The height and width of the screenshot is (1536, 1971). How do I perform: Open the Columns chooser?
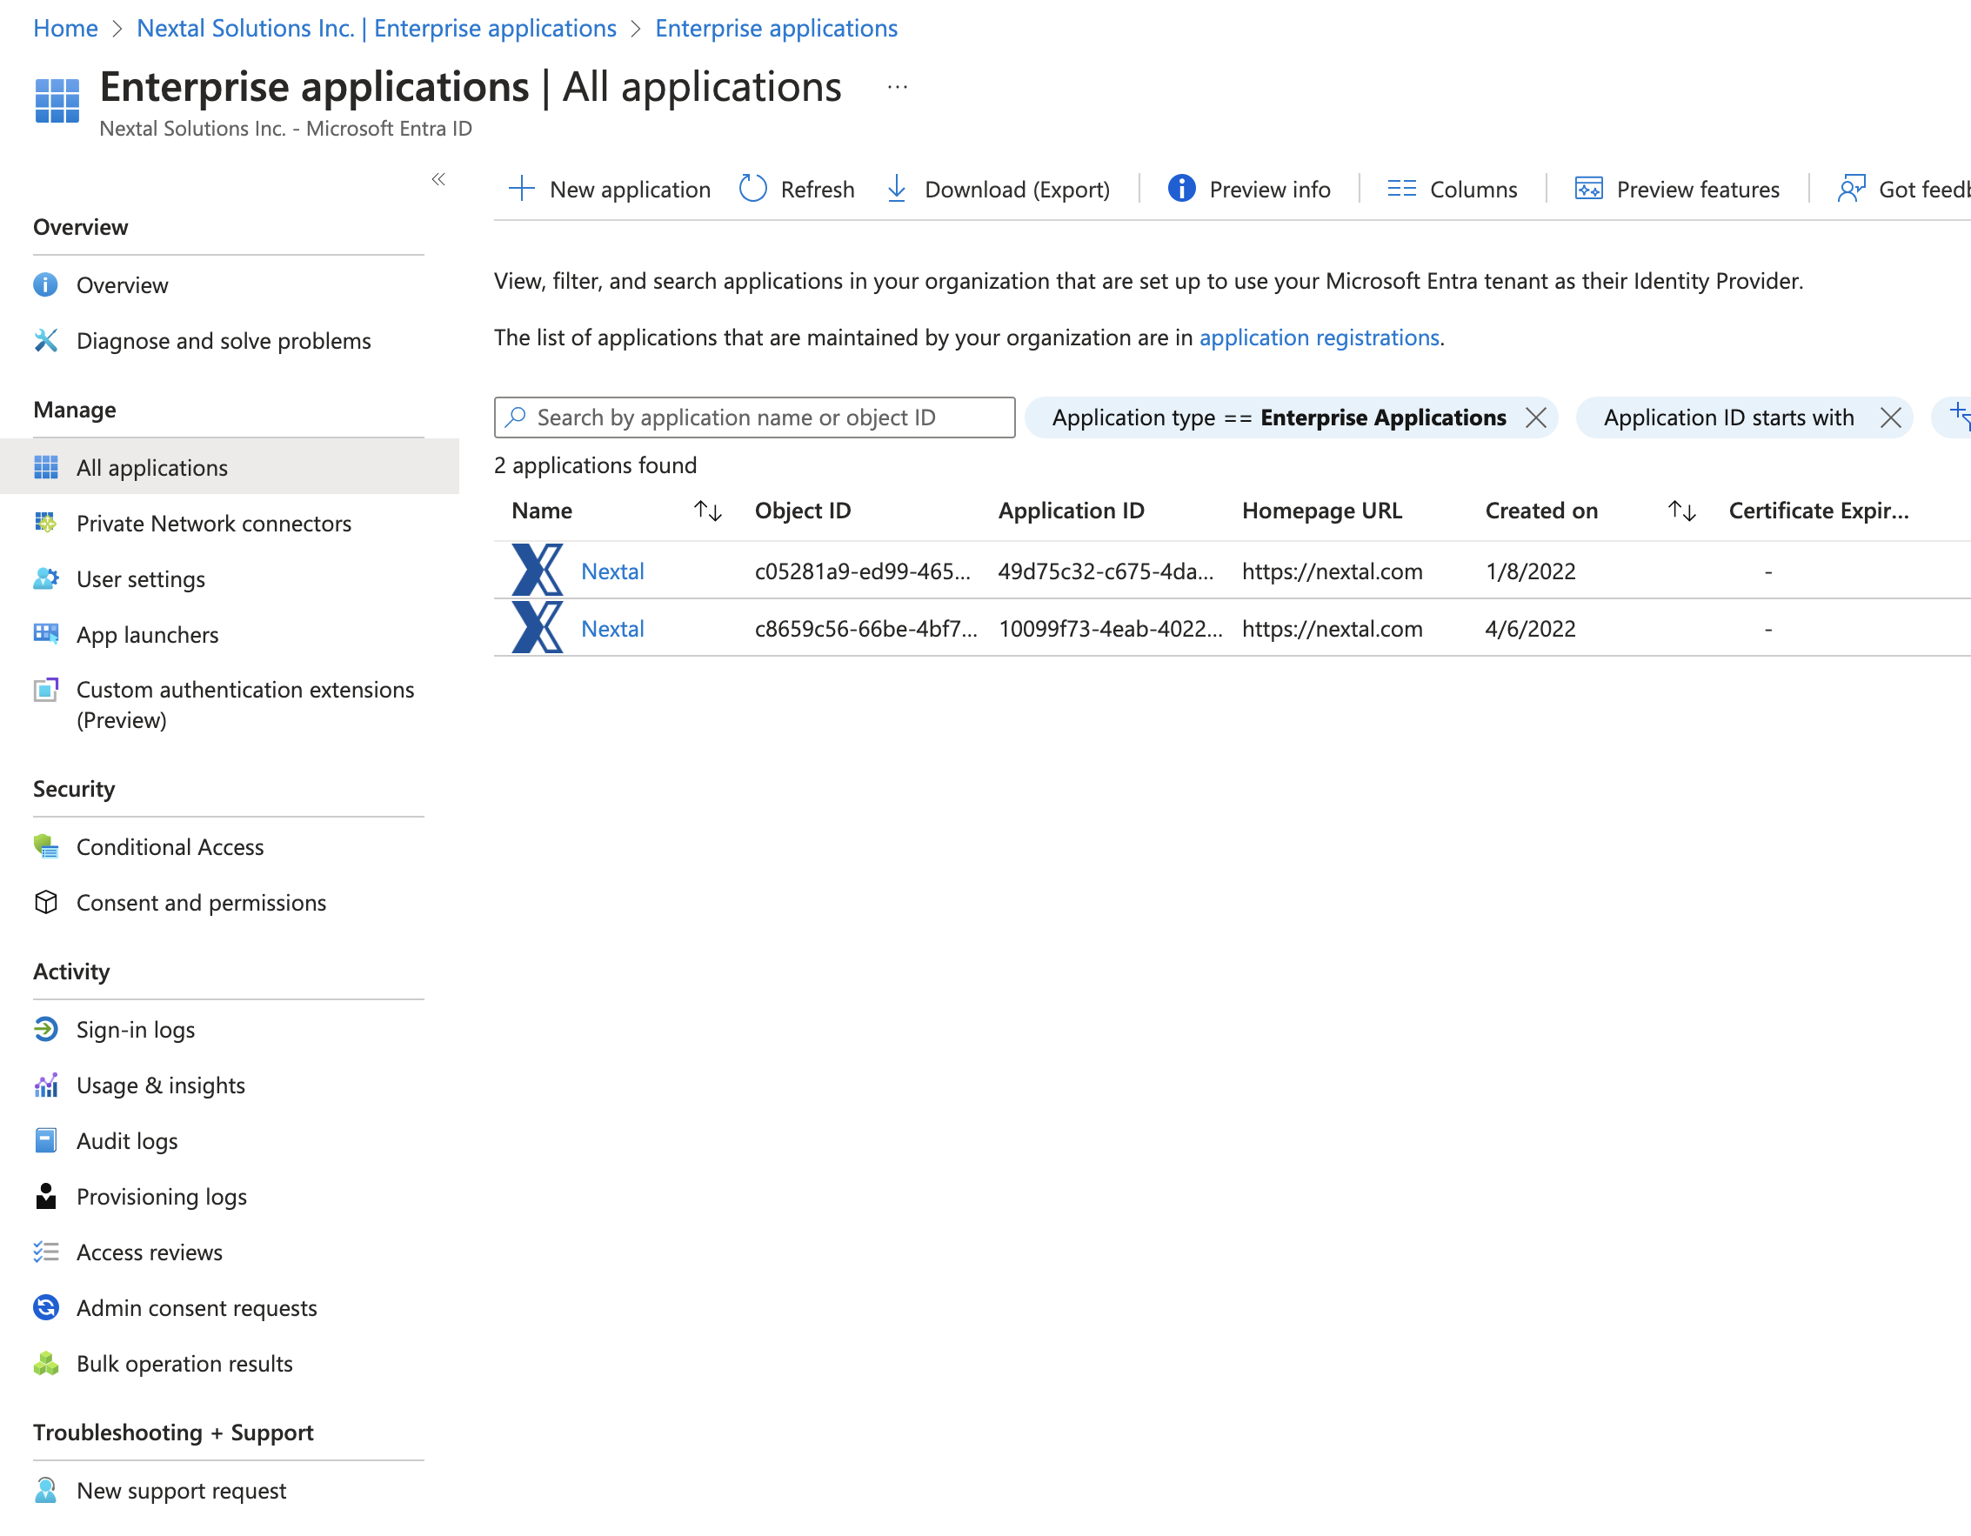tap(1452, 190)
